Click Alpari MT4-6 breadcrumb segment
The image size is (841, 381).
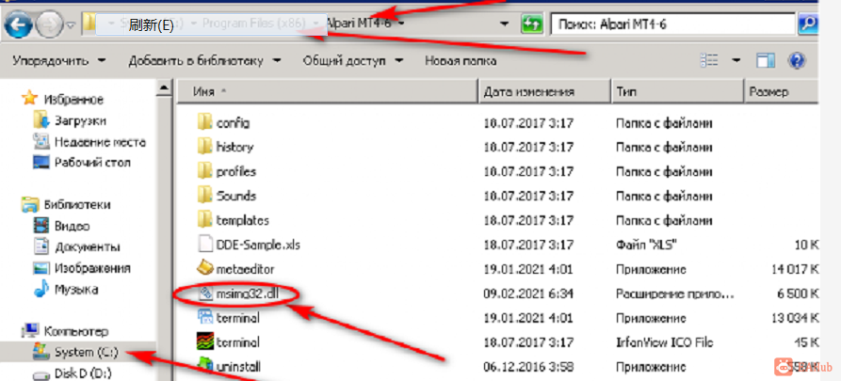point(358,24)
